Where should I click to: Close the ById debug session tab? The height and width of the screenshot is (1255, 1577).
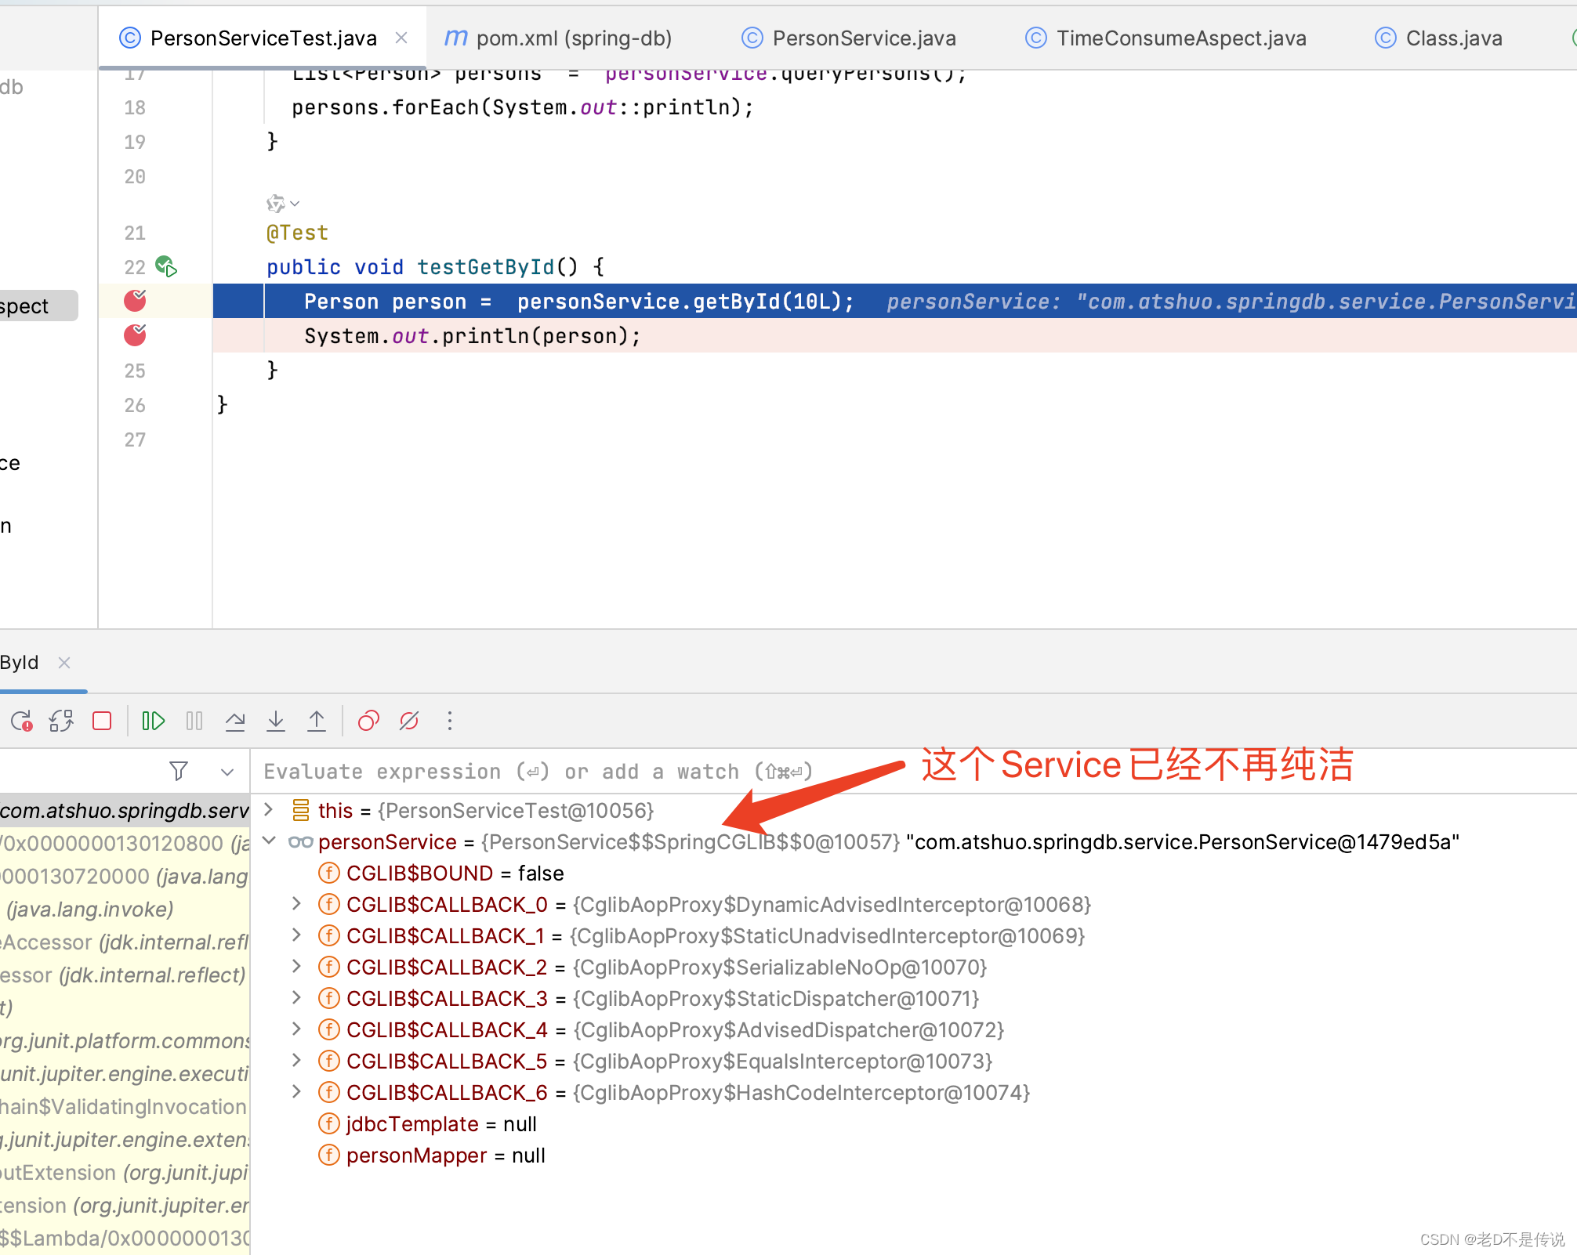click(64, 663)
